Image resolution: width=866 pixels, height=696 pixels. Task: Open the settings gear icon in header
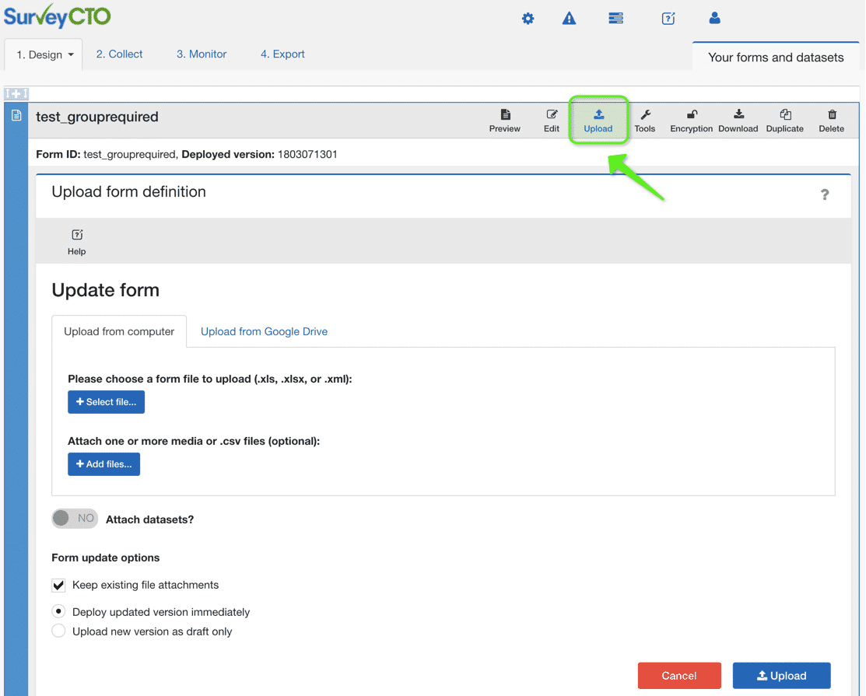(528, 19)
